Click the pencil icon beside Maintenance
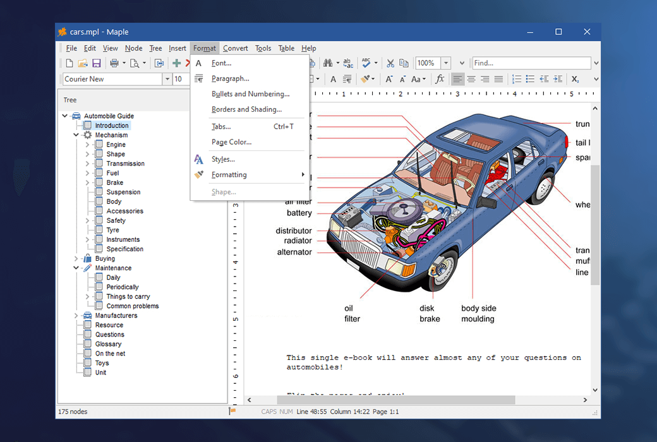 click(88, 268)
